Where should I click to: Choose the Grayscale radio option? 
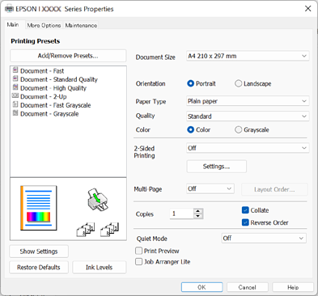pos(238,130)
